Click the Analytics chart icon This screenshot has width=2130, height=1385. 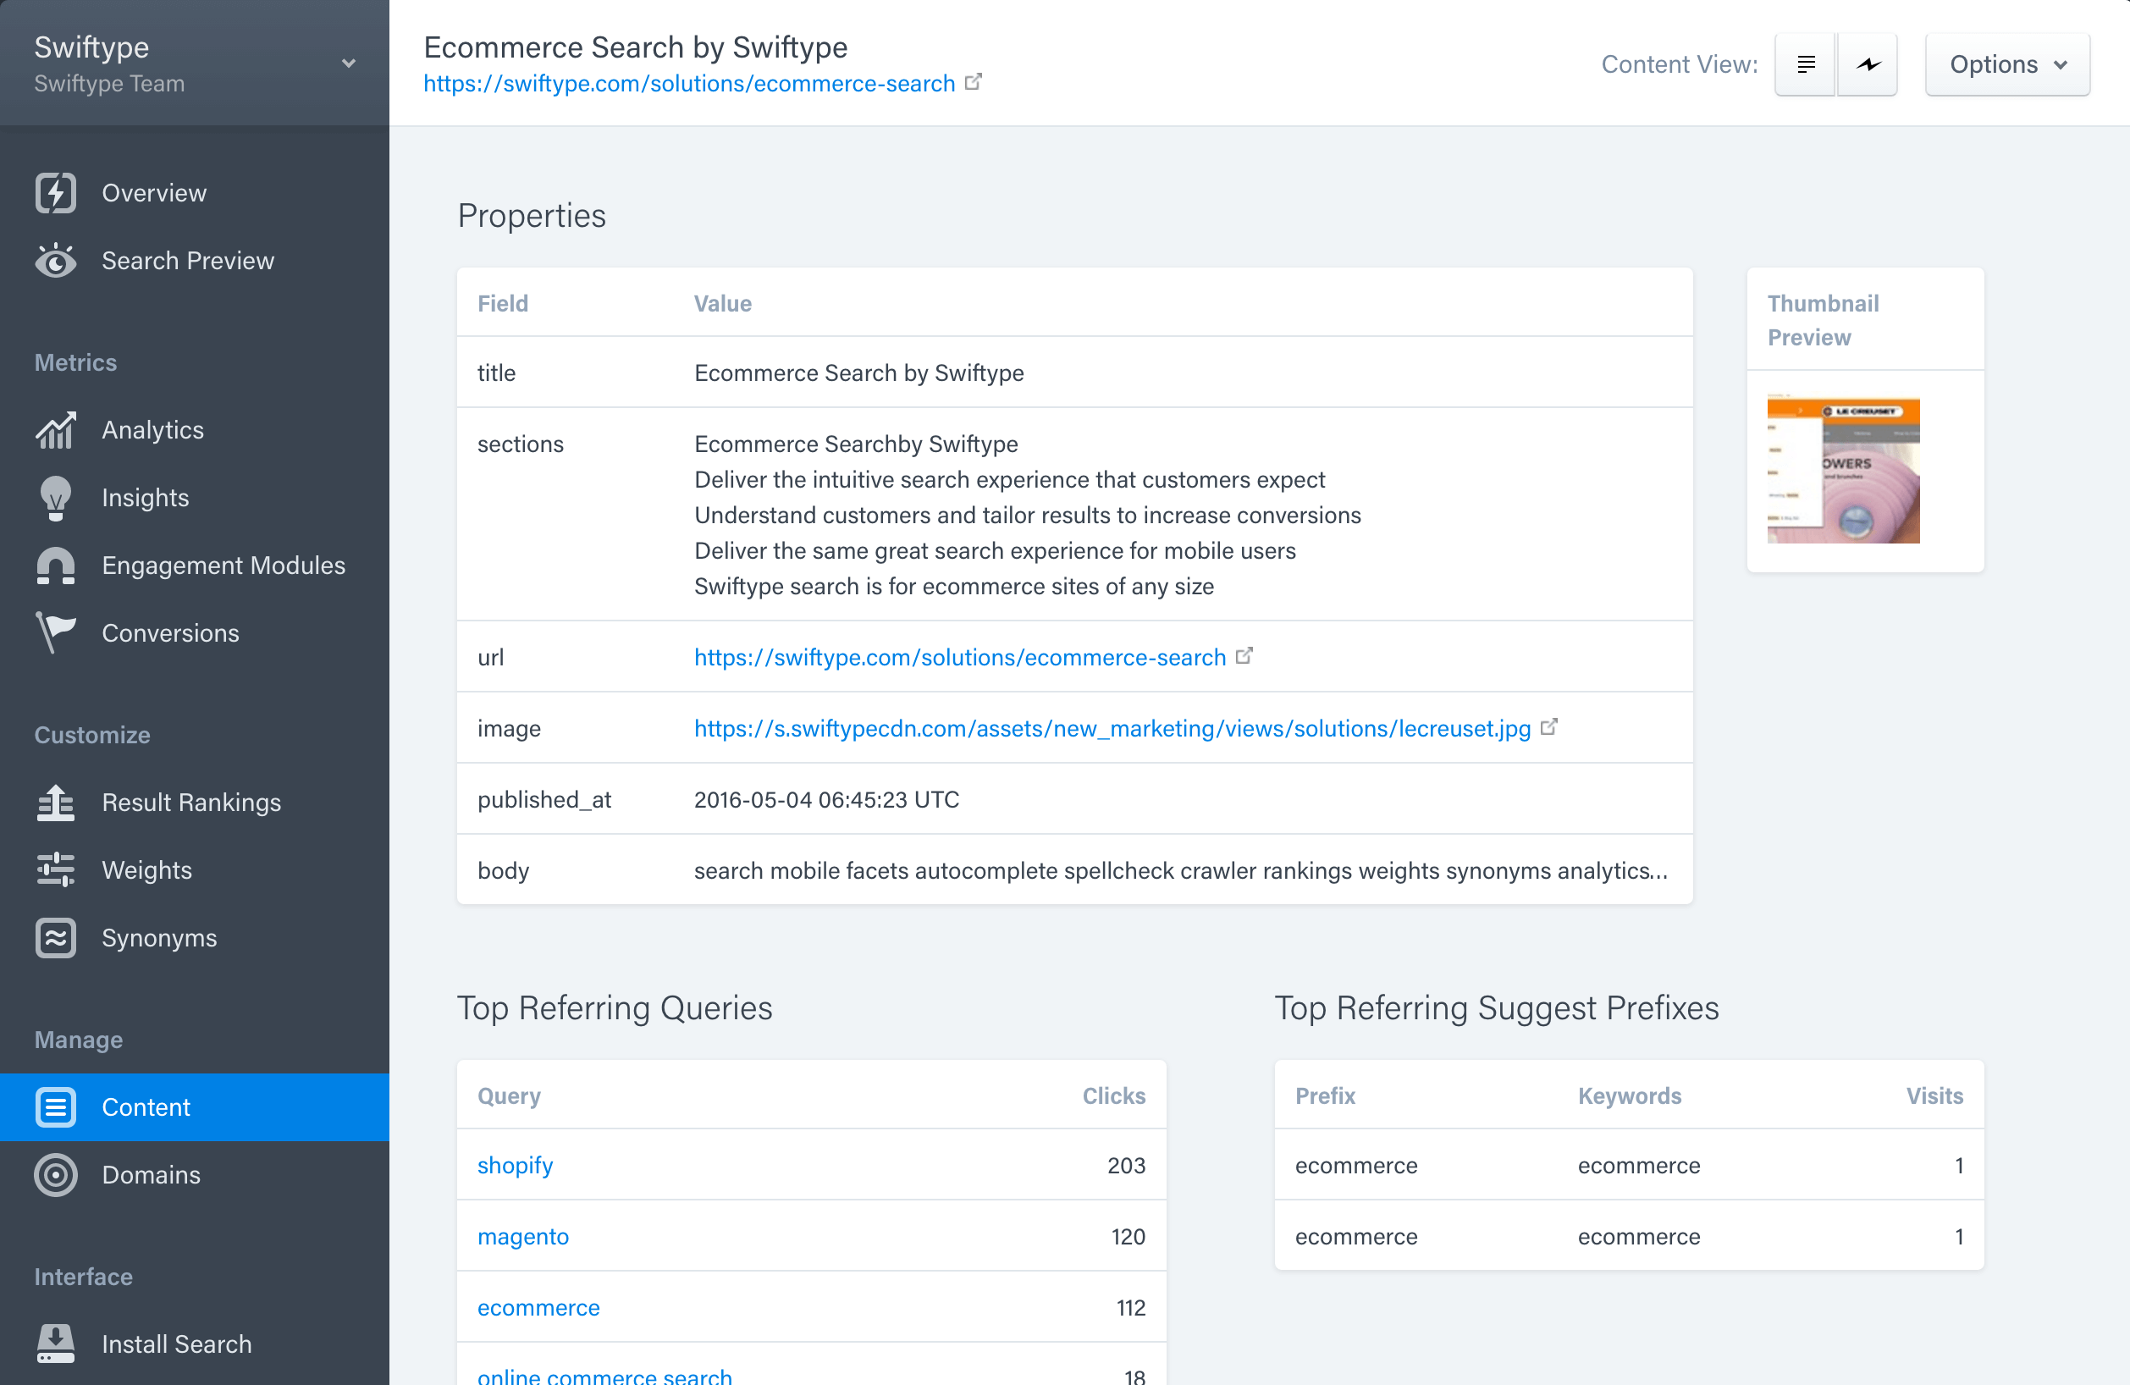pos(56,430)
